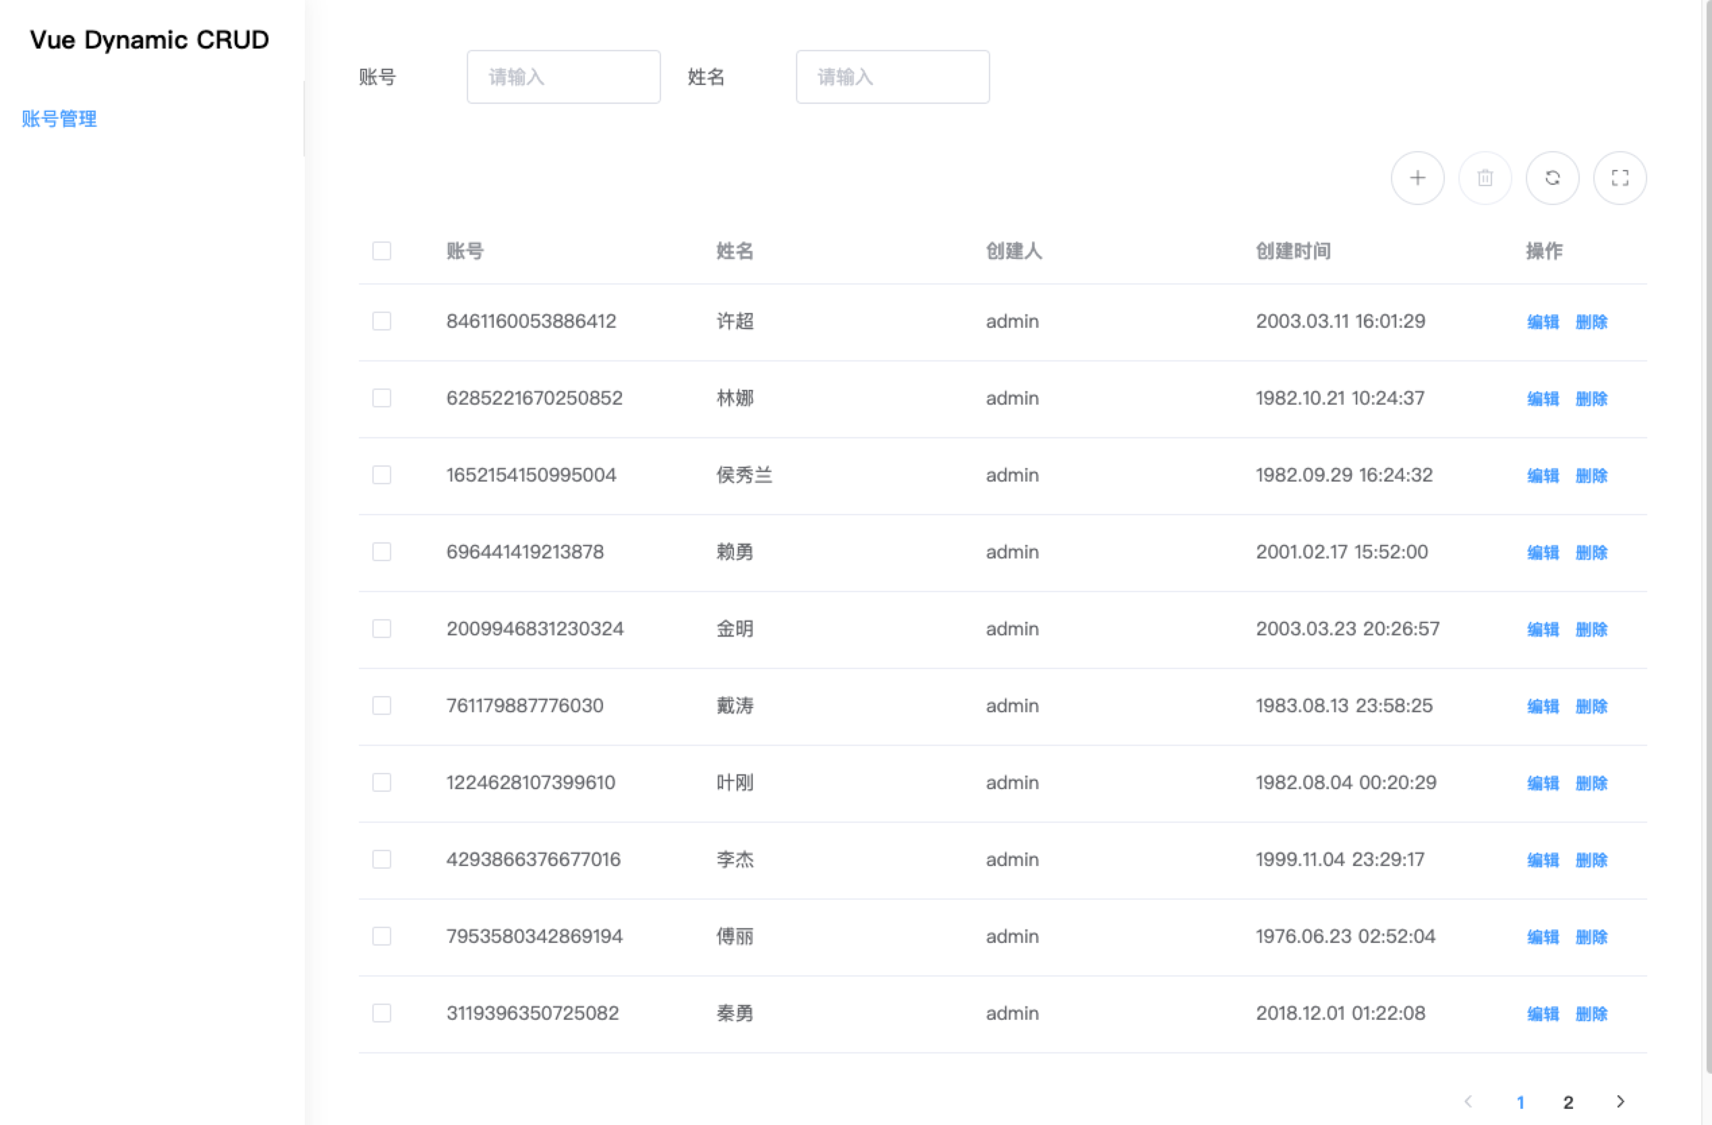Screen dimensions: 1712x1125
Task: Edit the 金明 account row
Action: [1542, 629]
